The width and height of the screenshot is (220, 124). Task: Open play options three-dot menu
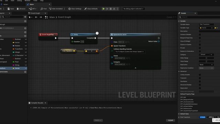point(118,9)
